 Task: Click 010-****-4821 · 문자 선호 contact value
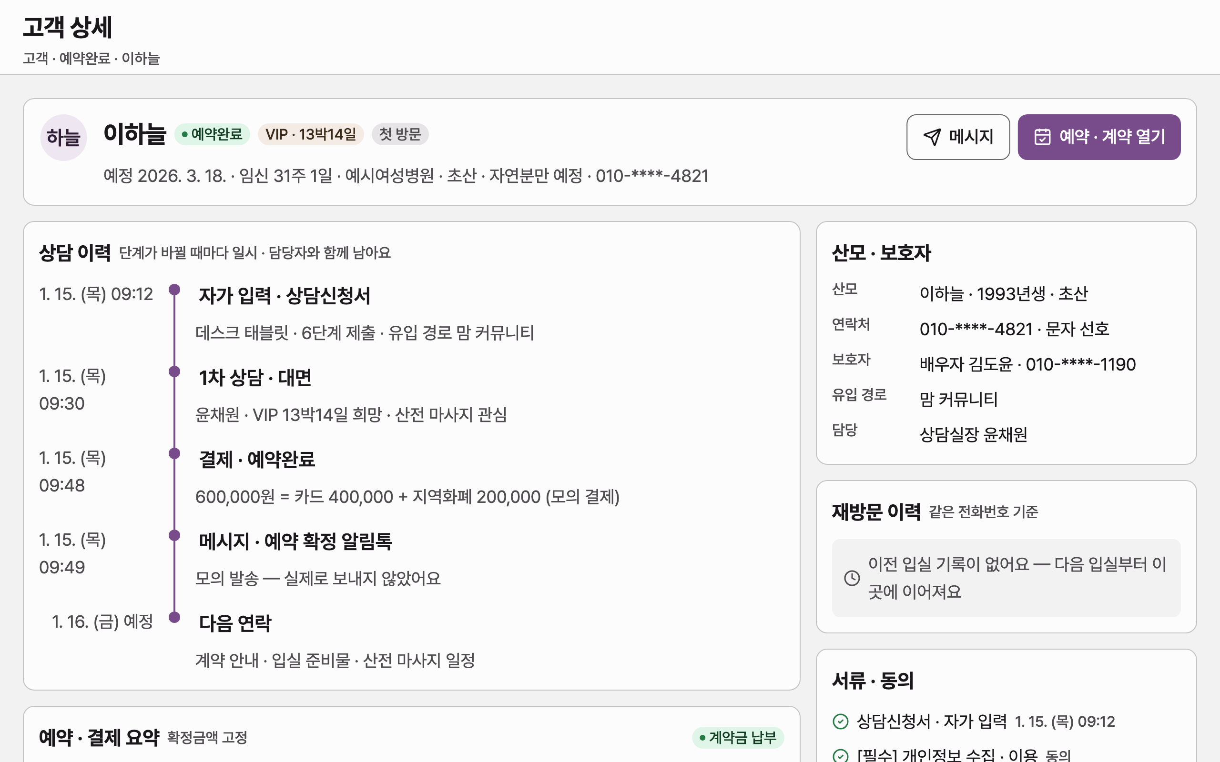(1014, 329)
